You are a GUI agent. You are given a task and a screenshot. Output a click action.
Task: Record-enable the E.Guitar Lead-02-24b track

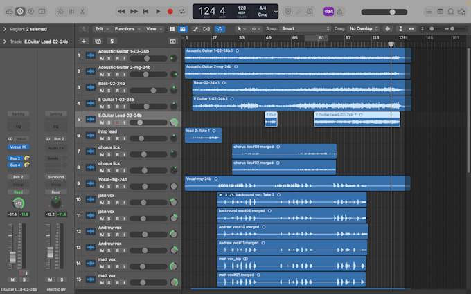click(x=118, y=122)
